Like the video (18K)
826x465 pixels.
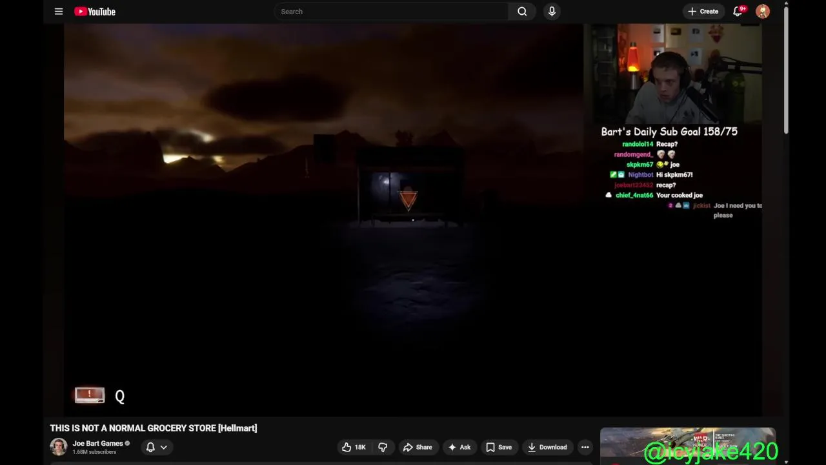coord(354,447)
